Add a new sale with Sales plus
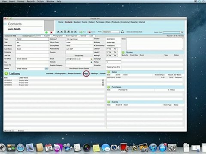Viewport: 206px width, 154px height. coord(109,72)
